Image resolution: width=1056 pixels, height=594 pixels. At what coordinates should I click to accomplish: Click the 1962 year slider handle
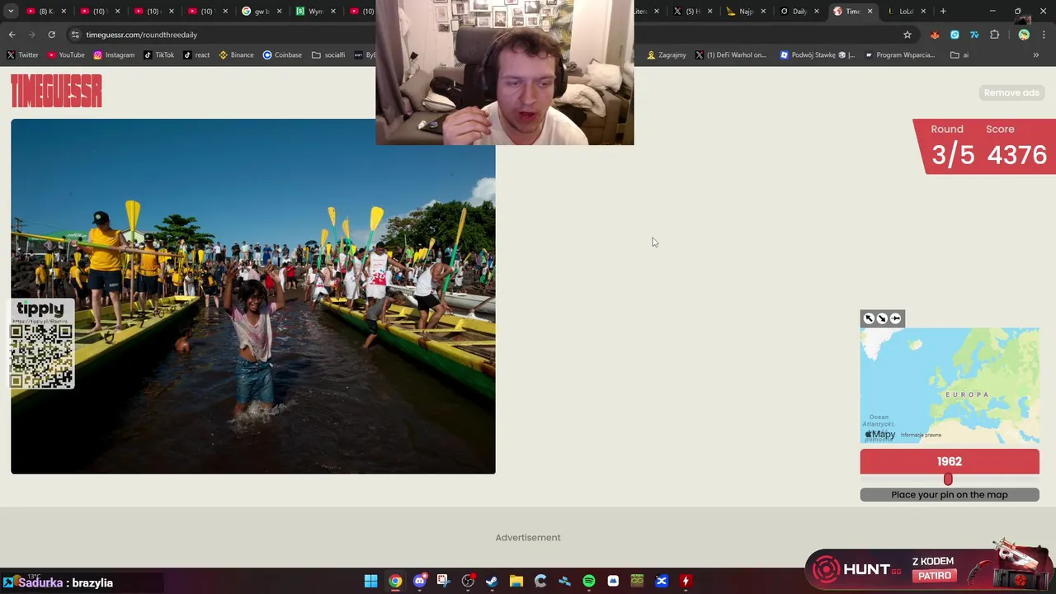coord(948,479)
